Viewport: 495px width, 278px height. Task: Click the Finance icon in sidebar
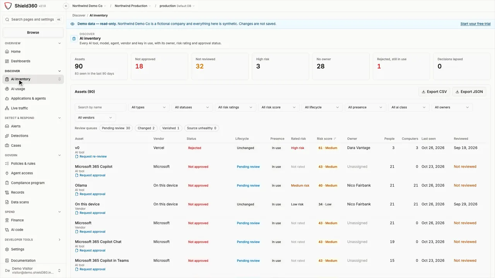[7, 220]
